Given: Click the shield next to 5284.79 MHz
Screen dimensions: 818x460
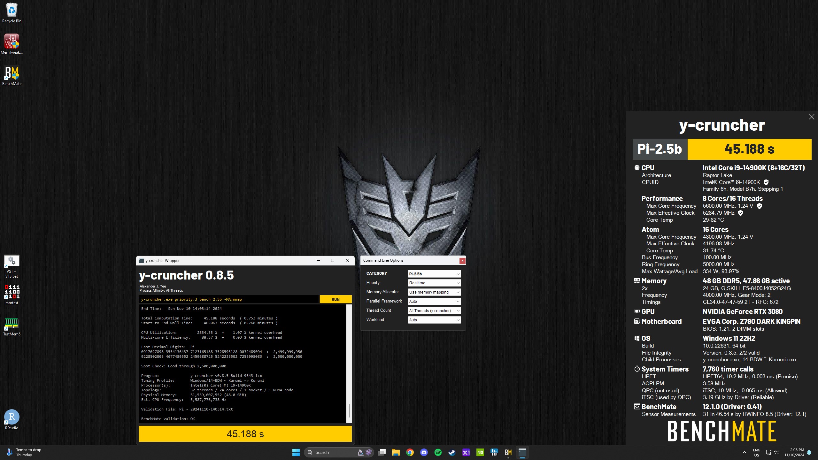Looking at the screenshot, I should click(x=740, y=213).
